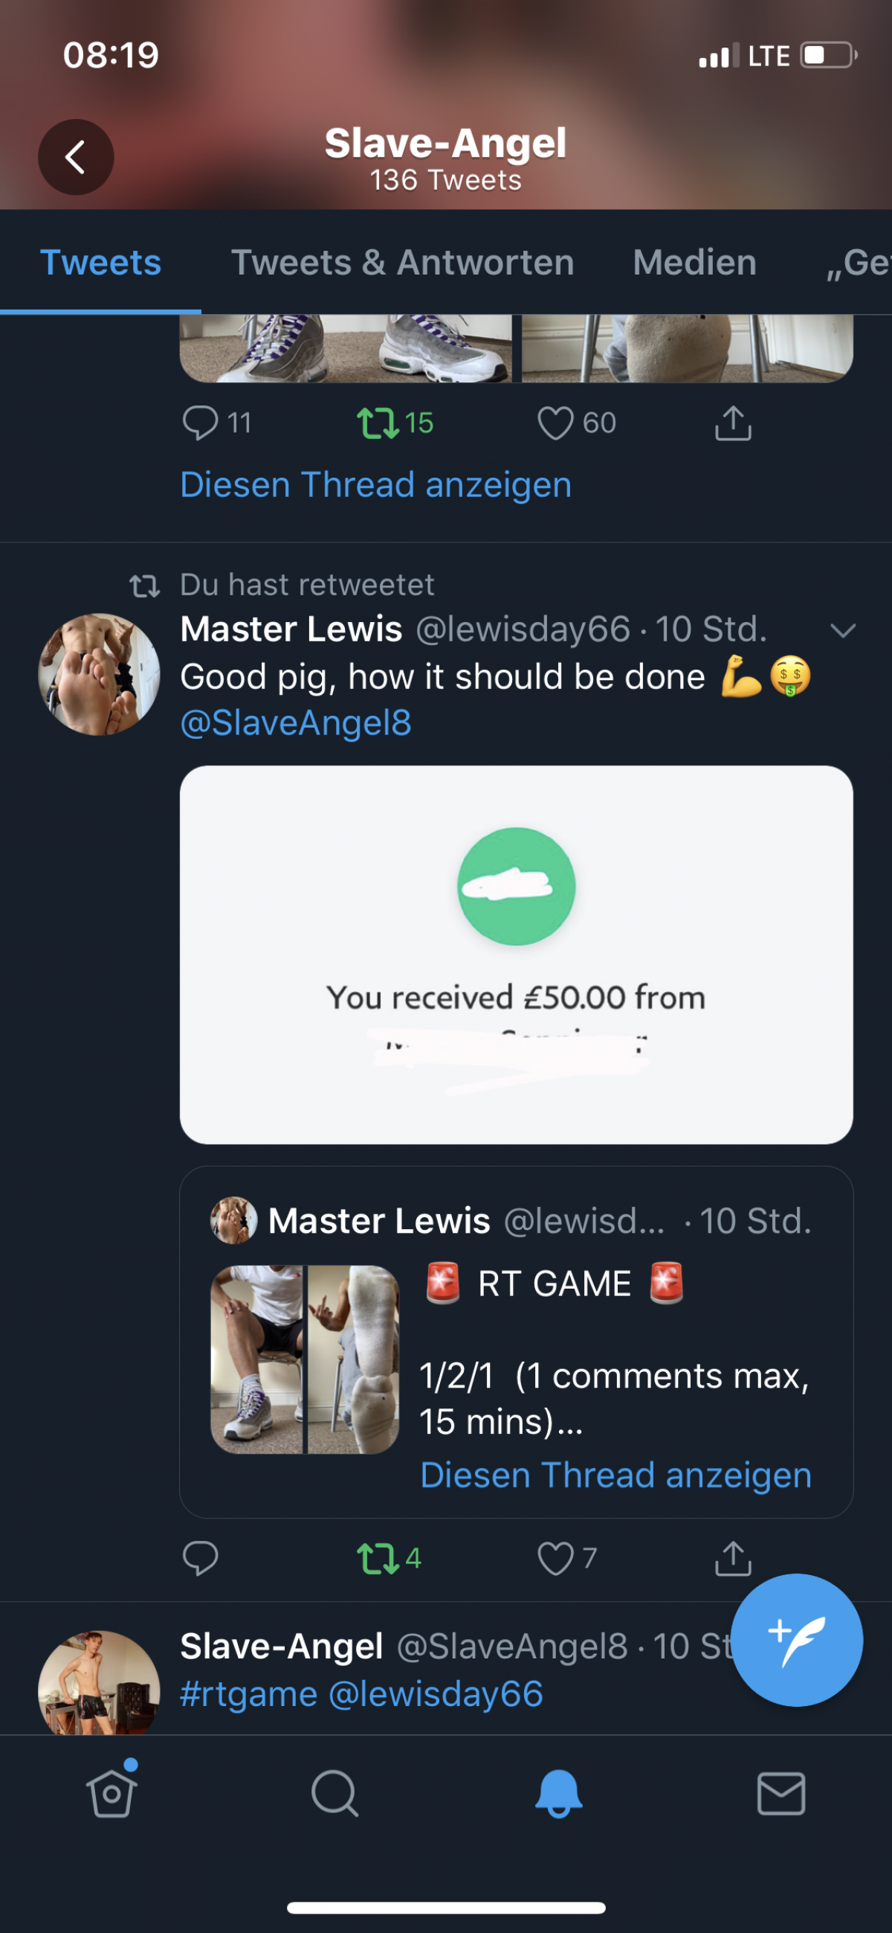The width and height of the screenshot is (892, 1933).
Task: Open upper "Diesen Thread anzeigen" link
Action: [375, 485]
